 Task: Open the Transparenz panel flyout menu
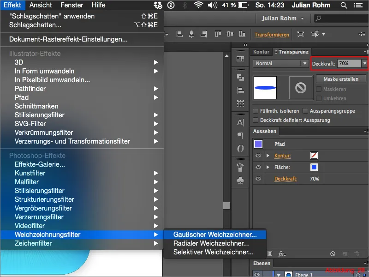365,52
